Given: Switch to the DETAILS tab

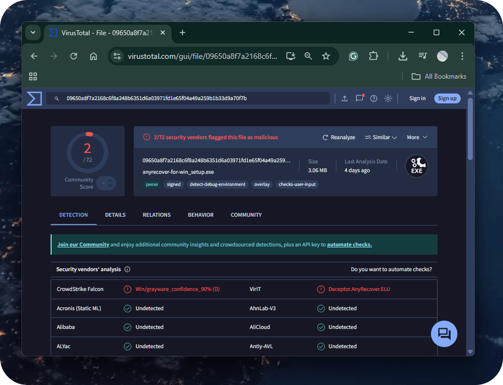Looking at the screenshot, I should coord(115,215).
